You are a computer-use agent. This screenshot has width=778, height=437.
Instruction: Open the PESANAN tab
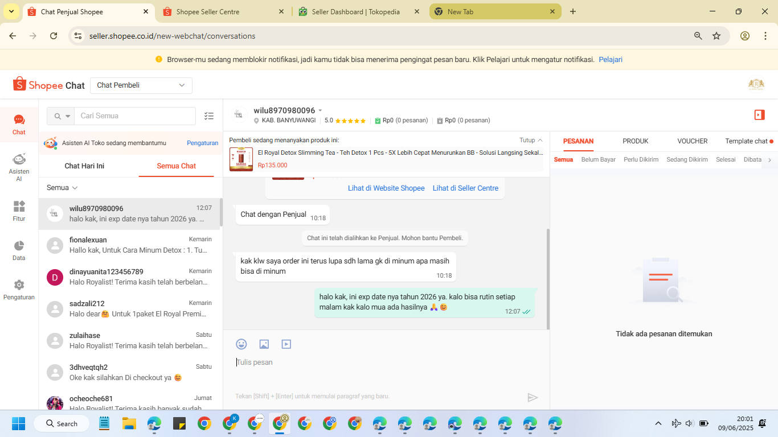(x=578, y=141)
